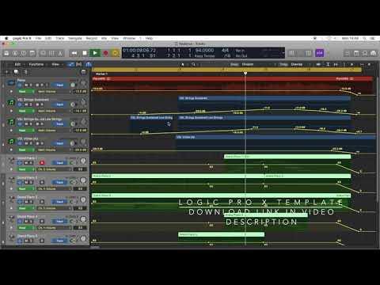This screenshot has width=380, height=285.
Task: Mute the Piano audio track
Action: (26, 85)
